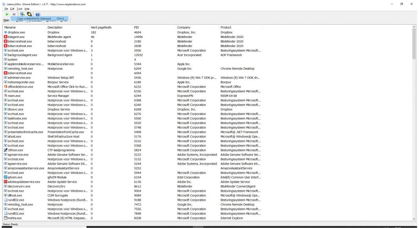Click the icon beside discoverysrv.exe
This screenshot has width=419, height=228.
click(x=6, y=186)
